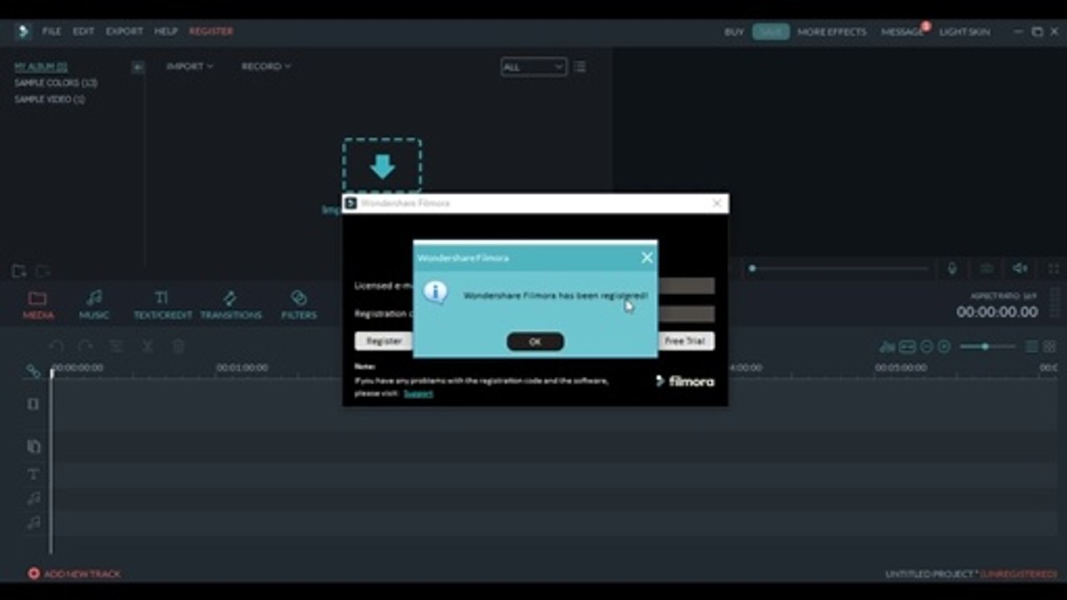Switch to storyboard grid view icon

(1049, 347)
